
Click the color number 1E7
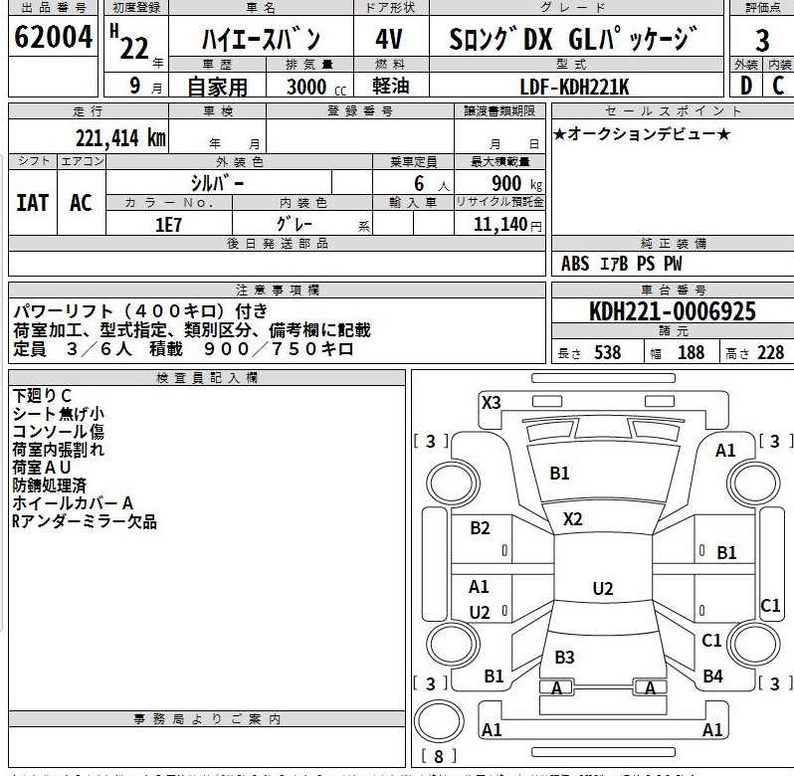coord(168,224)
